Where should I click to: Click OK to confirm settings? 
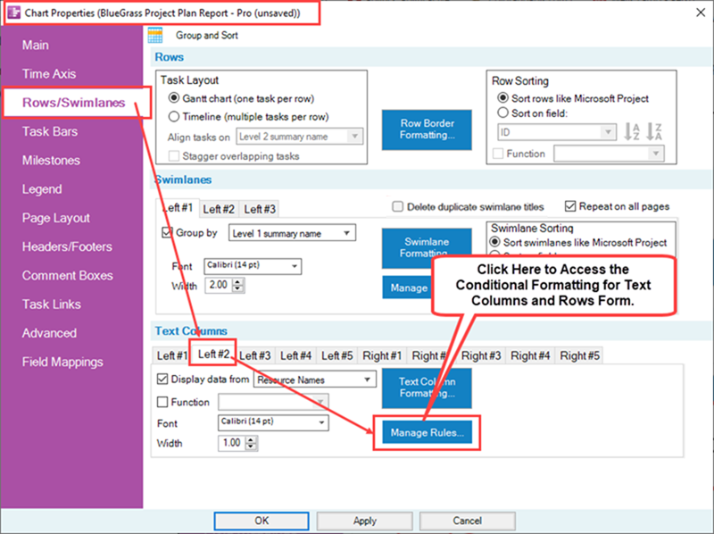(262, 521)
